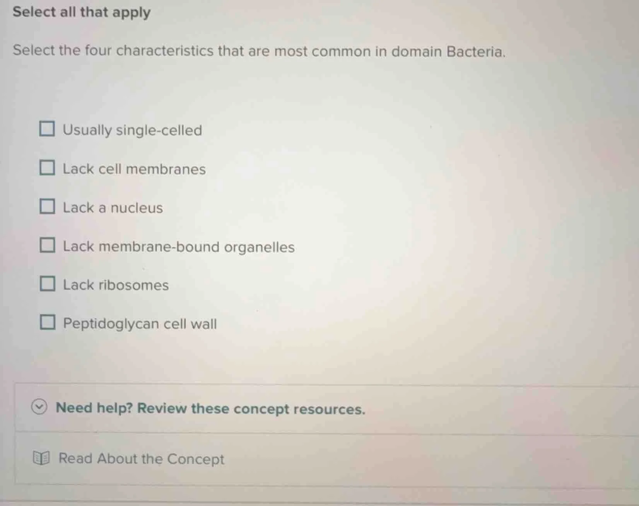This screenshot has height=506, width=639.
Task: Check the "Usually single-celled" checkbox
Action: [x=47, y=129]
